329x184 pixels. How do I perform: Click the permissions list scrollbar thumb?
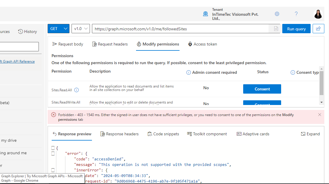(x=321, y=83)
